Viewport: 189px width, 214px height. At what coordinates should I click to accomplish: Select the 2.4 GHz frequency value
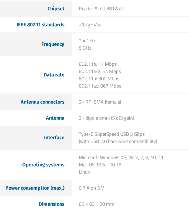click(x=87, y=41)
